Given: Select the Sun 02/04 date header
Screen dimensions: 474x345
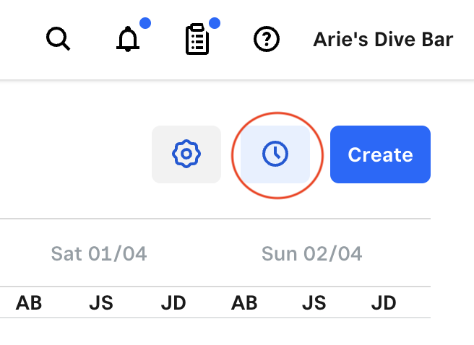Looking at the screenshot, I should pyautogui.click(x=312, y=253).
